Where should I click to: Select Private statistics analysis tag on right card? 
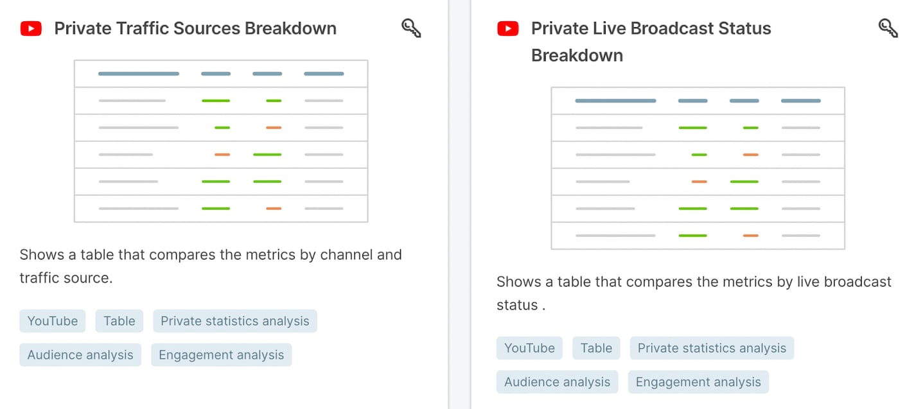[712, 348]
